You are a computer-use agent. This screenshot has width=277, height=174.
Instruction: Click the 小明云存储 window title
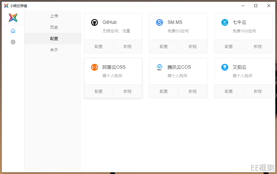point(18,6)
